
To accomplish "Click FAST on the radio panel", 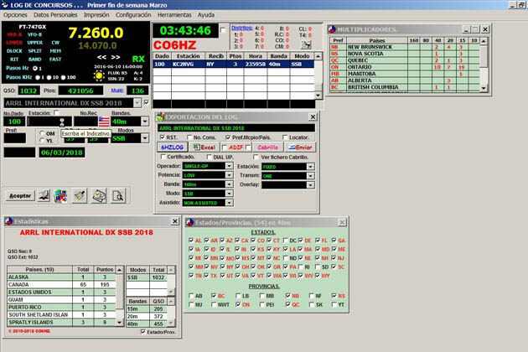I will pos(55,60).
